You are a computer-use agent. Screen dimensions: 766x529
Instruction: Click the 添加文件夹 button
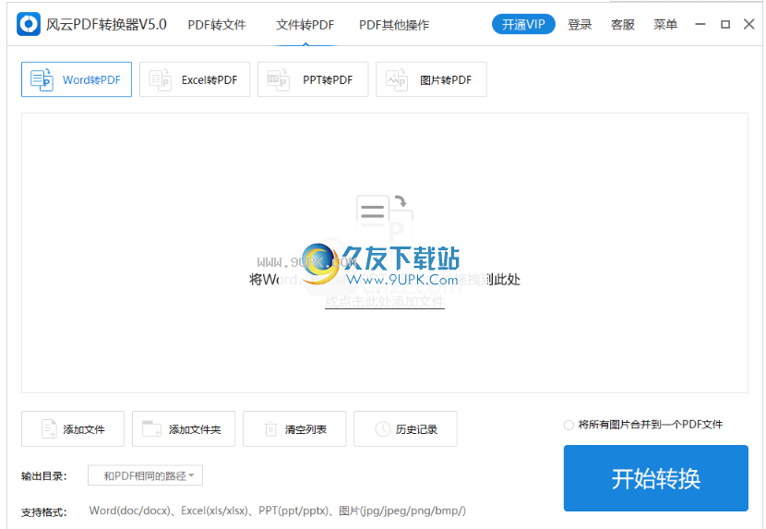coord(184,428)
